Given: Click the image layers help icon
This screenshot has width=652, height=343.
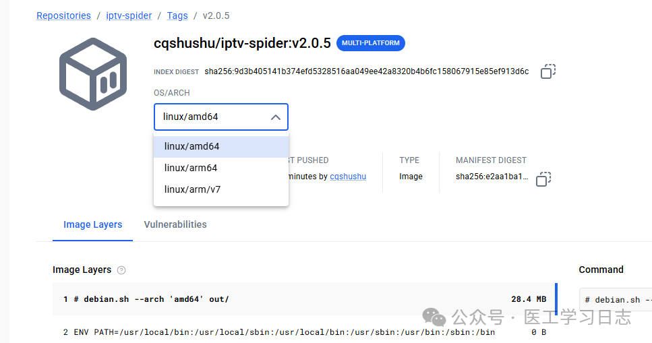Looking at the screenshot, I should 121,270.
